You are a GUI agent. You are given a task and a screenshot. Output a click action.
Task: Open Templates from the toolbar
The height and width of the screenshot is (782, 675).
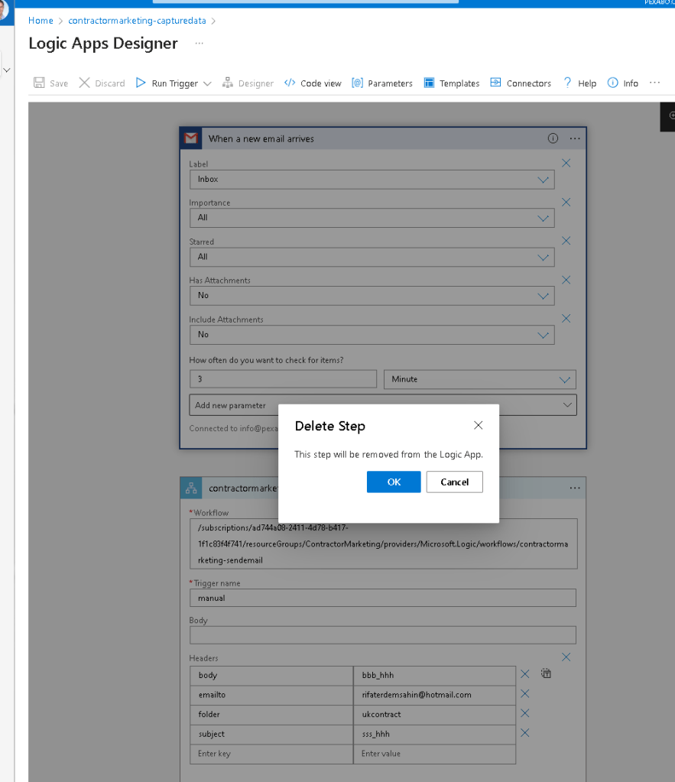(452, 83)
